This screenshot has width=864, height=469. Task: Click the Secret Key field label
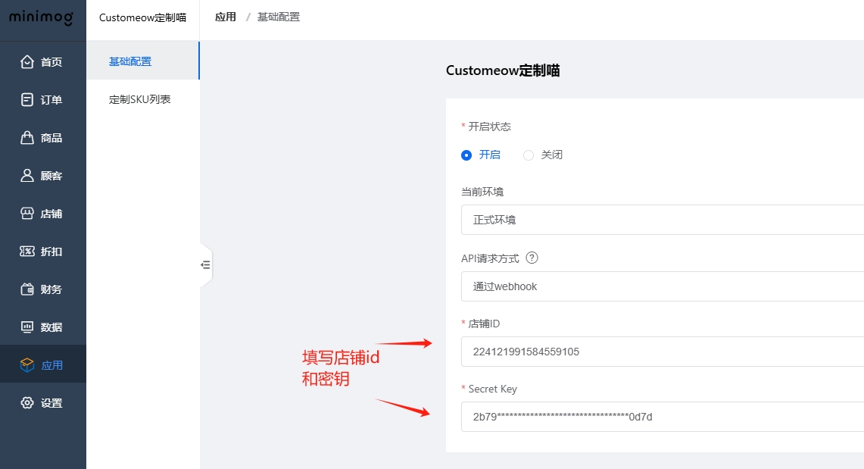[x=493, y=389]
